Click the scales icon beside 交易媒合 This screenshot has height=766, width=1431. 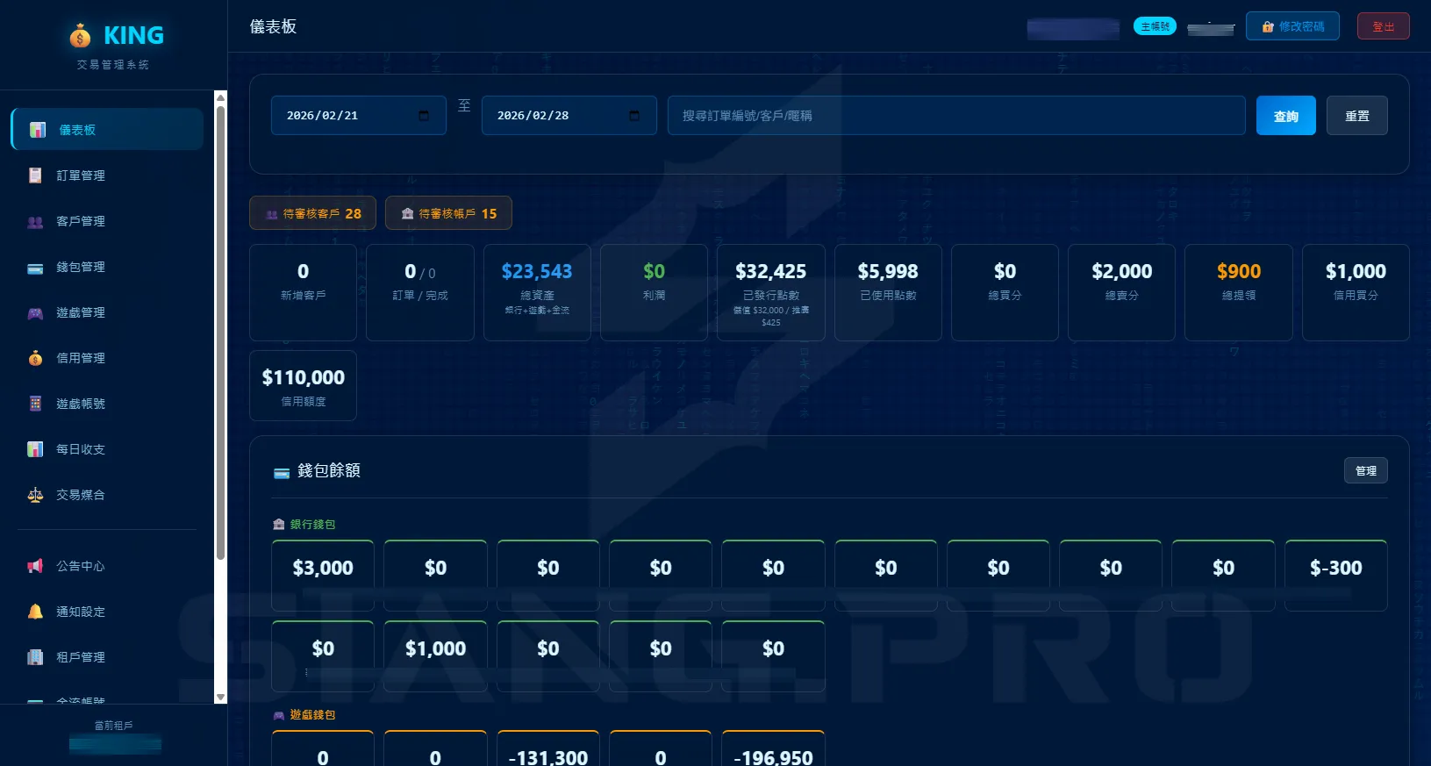pyautogui.click(x=35, y=495)
